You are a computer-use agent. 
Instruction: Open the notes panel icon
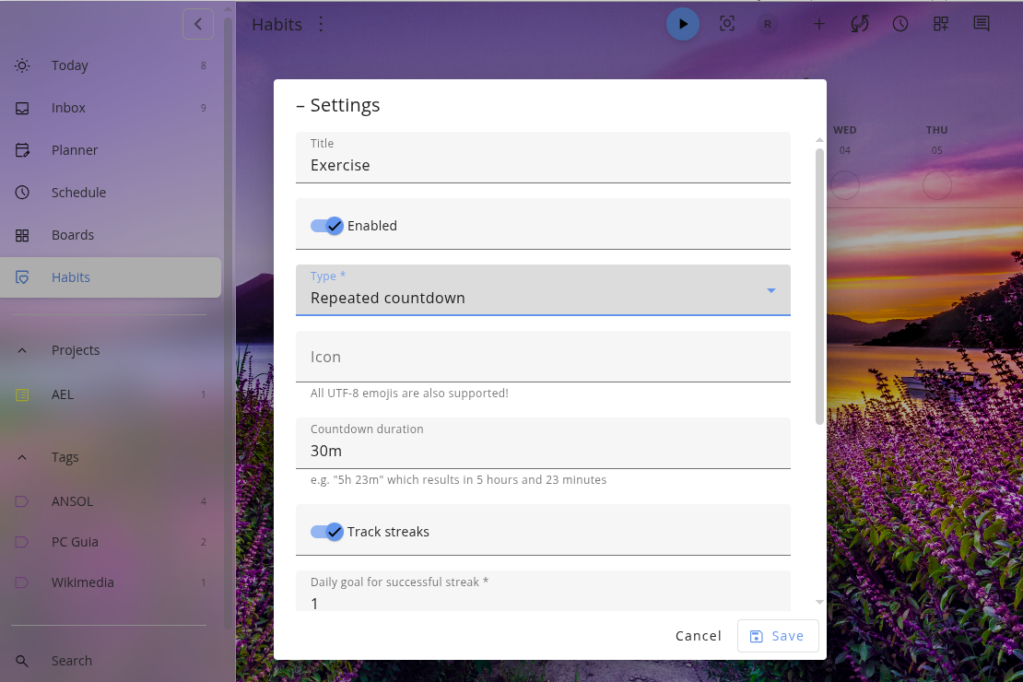tap(982, 24)
